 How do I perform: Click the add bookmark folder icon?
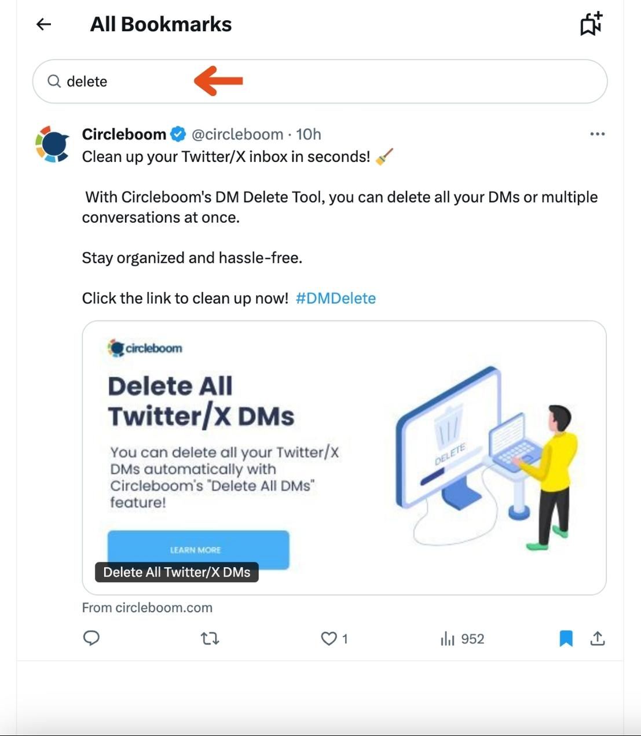[x=589, y=24]
